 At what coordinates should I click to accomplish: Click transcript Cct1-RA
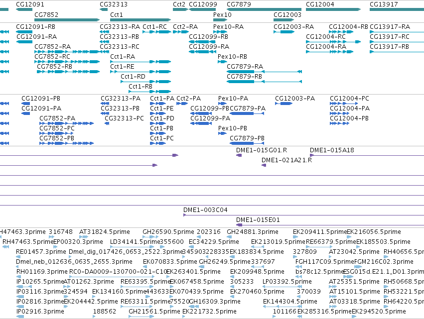coord(141,62)
